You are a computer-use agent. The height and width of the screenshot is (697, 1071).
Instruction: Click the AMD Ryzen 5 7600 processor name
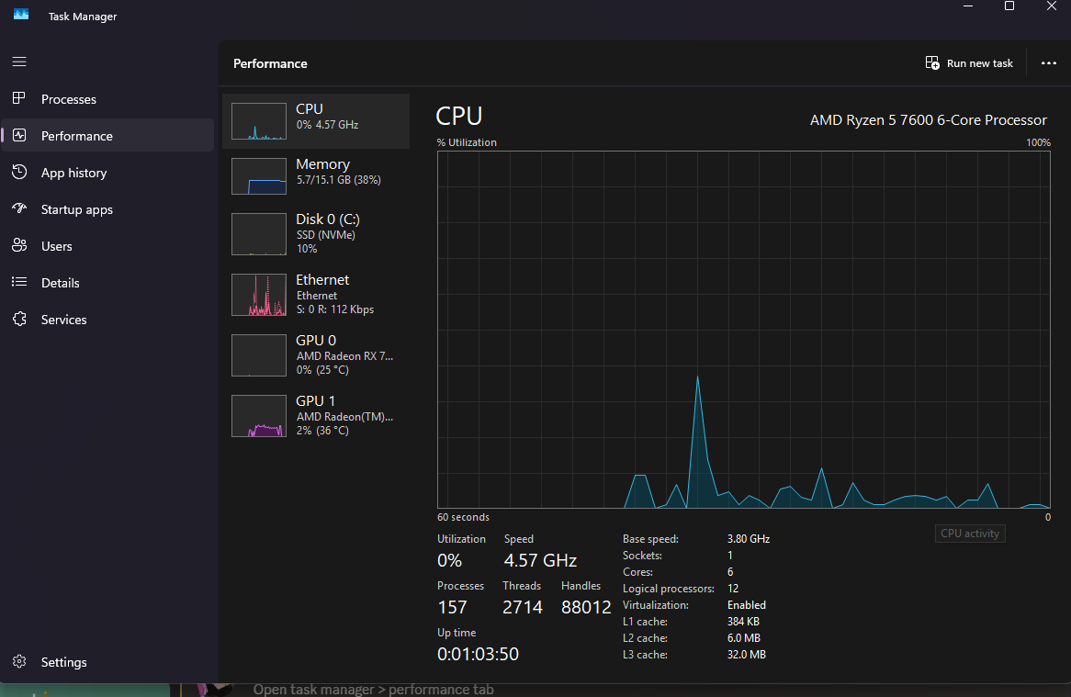pos(929,120)
